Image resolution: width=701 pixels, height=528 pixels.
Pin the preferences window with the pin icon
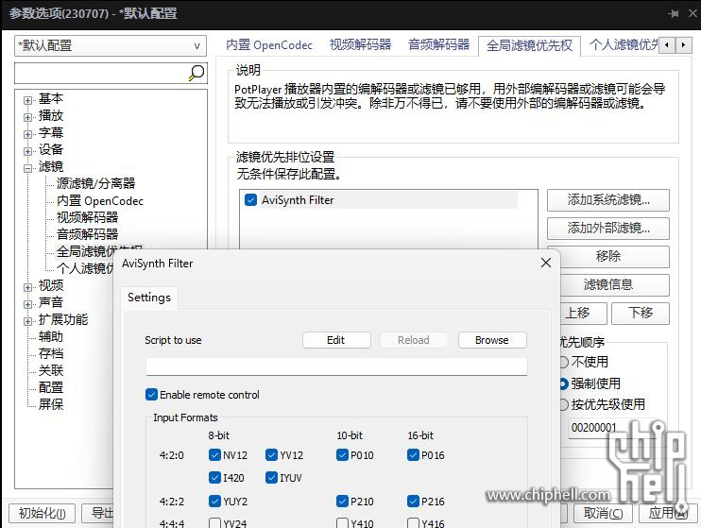[674, 14]
